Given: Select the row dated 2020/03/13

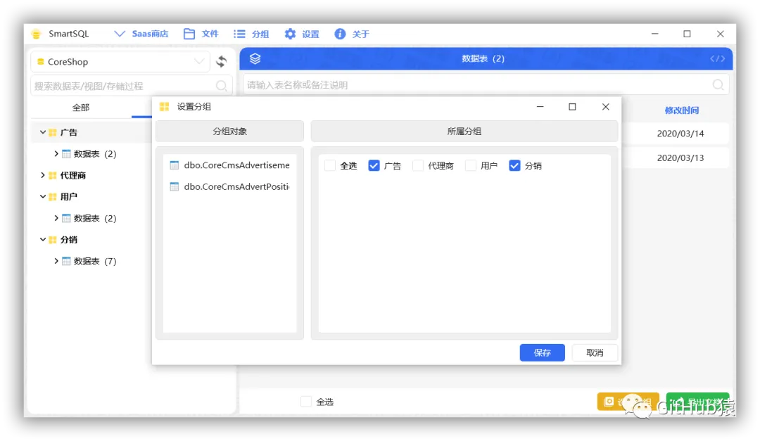Looking at the screenshot, I should coord(680,158).
